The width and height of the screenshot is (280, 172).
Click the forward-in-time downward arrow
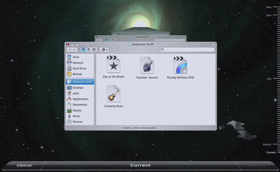click(x=247, y=135)
